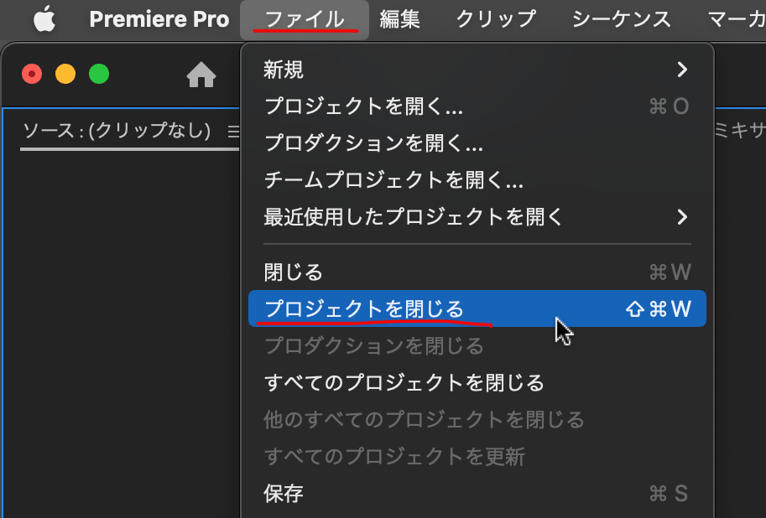Click the Home icon in the toolbar
This screenshot has height=518, width=766.
pyautogui.click(x=201, y=74)
